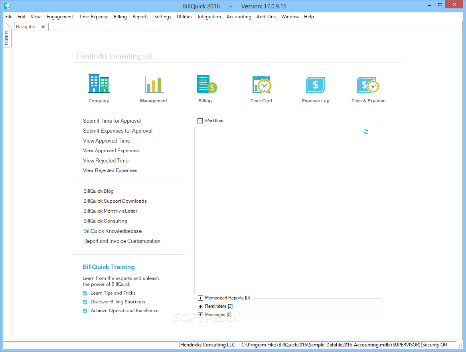
Task: Maximize the BillQuick window
Action: [x=440, y=4]
